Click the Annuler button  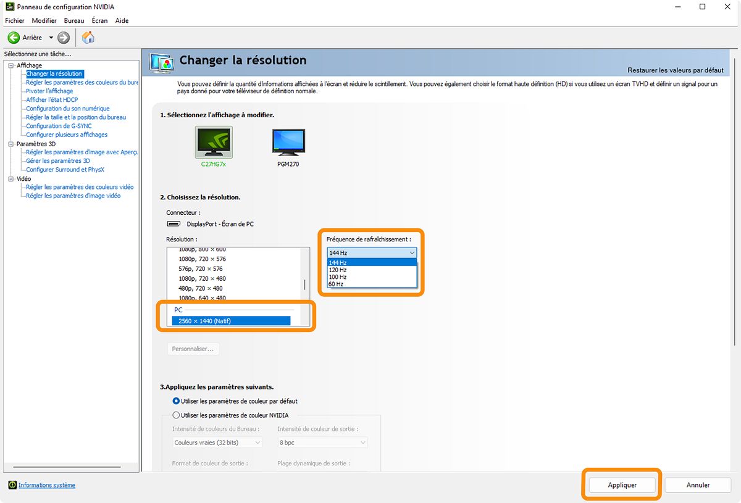click(x=698, y=485)
